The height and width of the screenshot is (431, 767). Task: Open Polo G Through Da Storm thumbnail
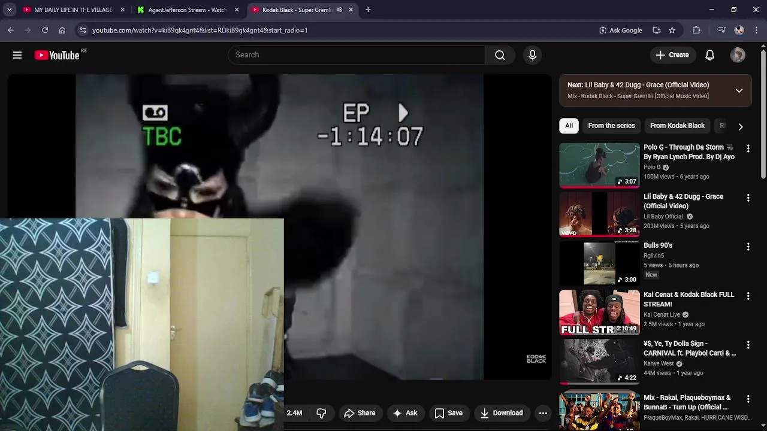pyautogui.click(x=599, y=165)
